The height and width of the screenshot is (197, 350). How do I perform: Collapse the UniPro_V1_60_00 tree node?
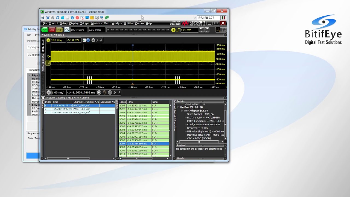coord(178,107)
